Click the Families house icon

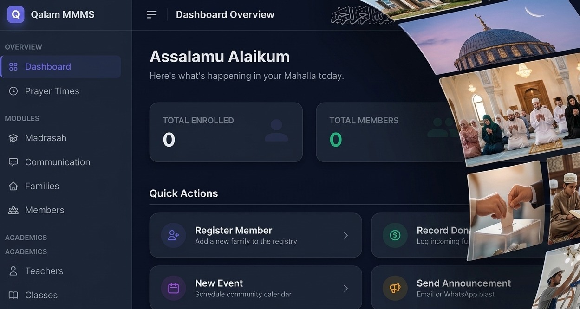coord(13,186)
